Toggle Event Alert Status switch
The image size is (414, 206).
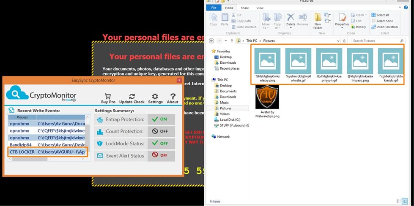[x=161, y=156]
